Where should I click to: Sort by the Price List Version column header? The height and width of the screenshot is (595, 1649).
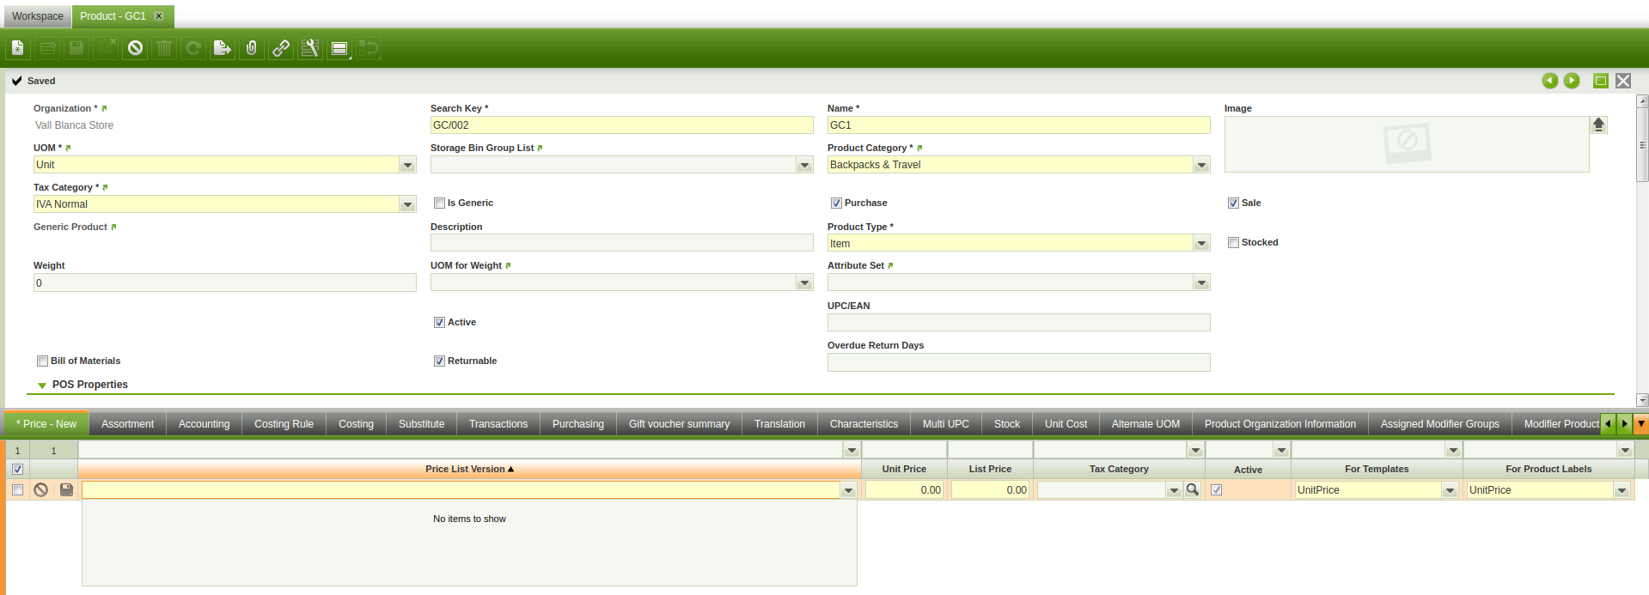pyautogui.click(x=469, y=470)
